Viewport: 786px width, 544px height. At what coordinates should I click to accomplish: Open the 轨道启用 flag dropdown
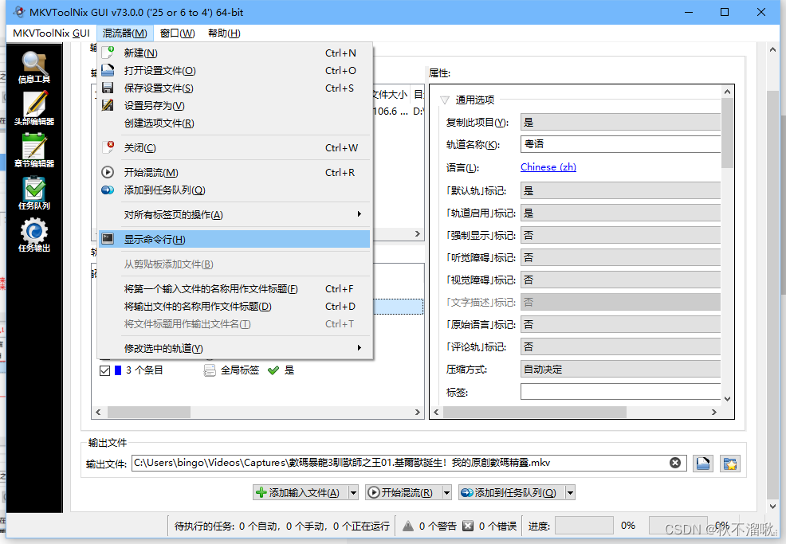[x=620, y=213]
